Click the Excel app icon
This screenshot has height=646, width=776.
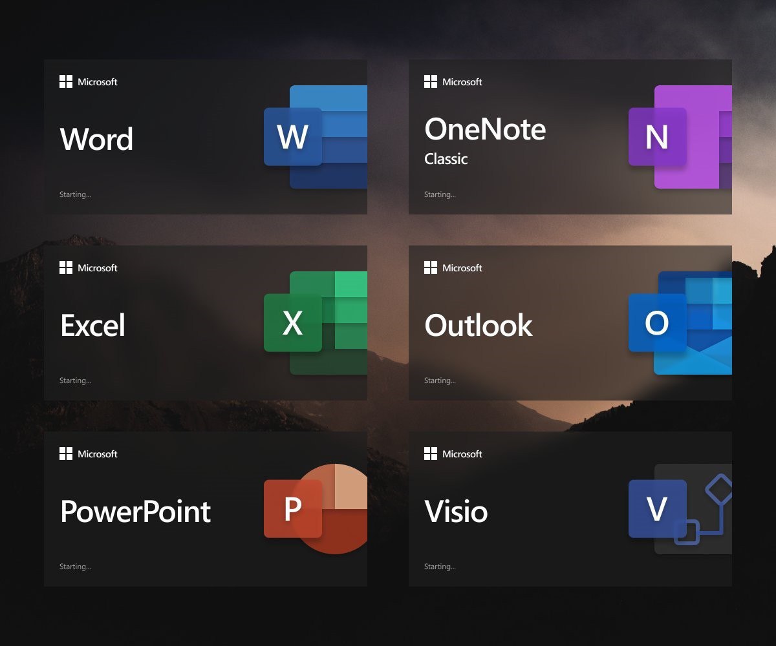[x=316, y=323]
